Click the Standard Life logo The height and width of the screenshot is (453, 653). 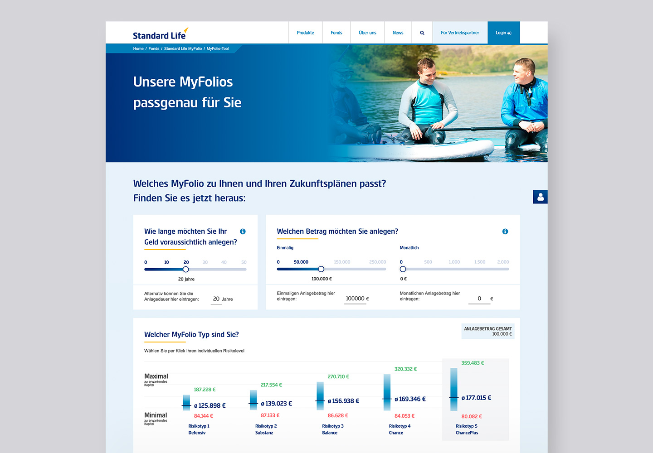[x=160, y=34]
